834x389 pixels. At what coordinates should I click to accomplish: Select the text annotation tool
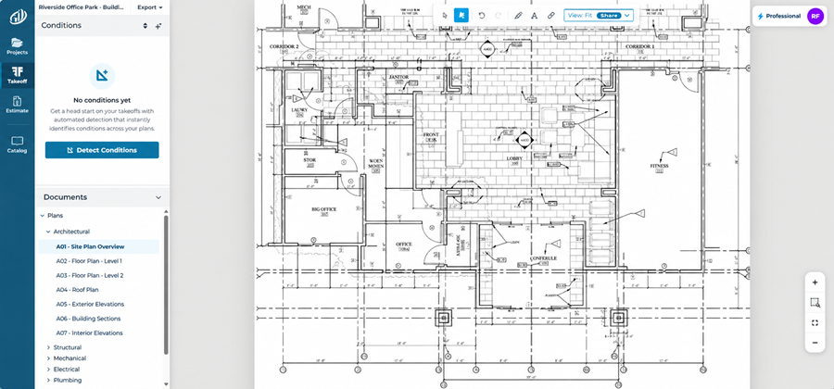(x=535, y=16)
